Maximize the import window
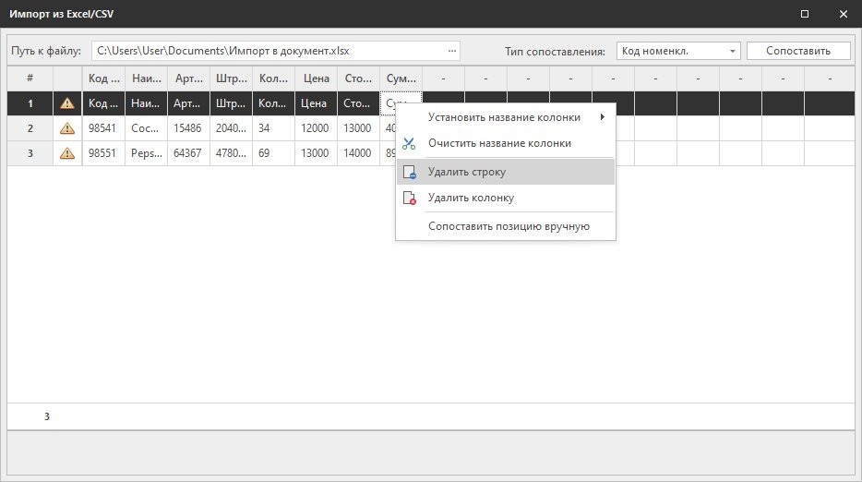 click(805, 14)
